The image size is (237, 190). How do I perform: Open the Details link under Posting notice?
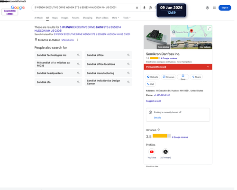pyautogui.click(x=157, y=118)
